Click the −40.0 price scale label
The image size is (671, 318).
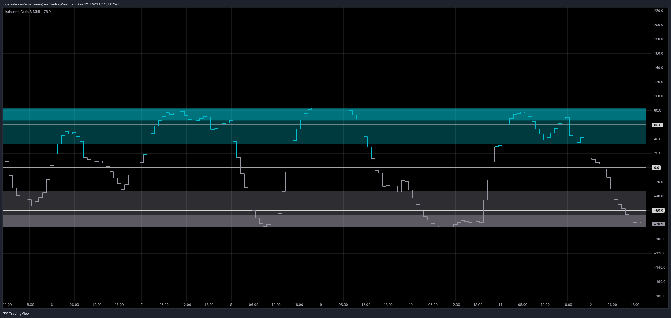tap(658, 196)
